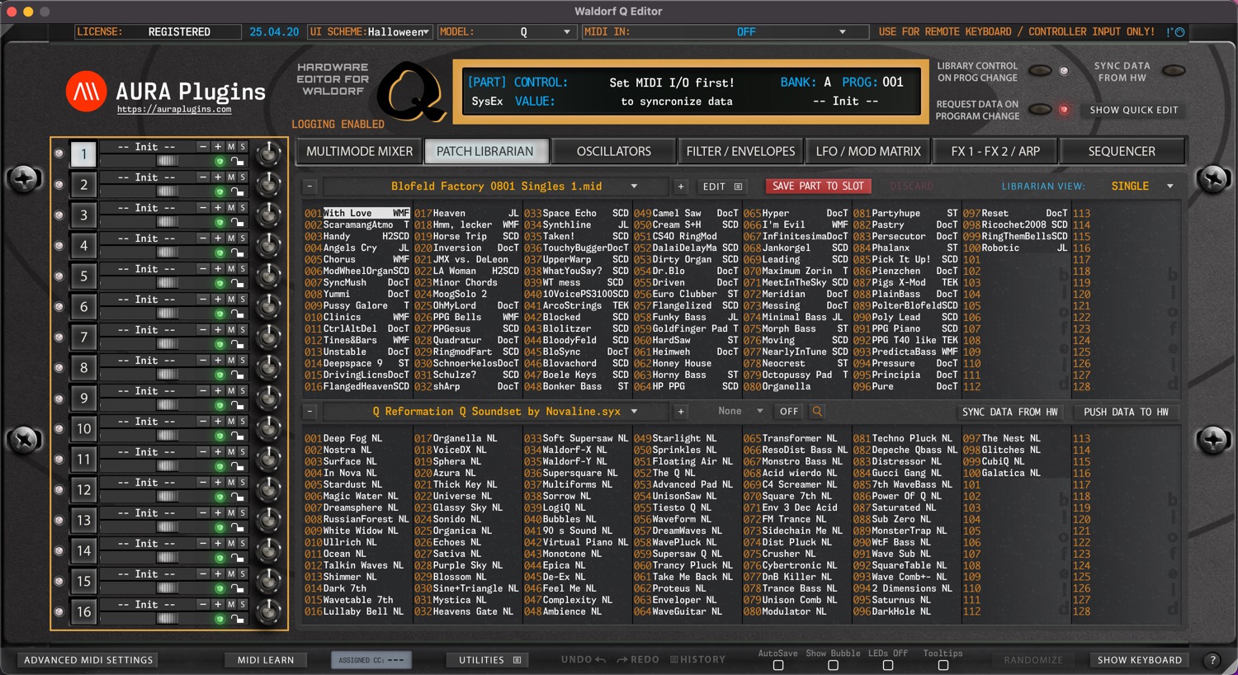Image resolution: width=1238 pixels, height=675 pixels.
Task: Enable the Tooltips checkbox
Action: [x=943, y=665]
